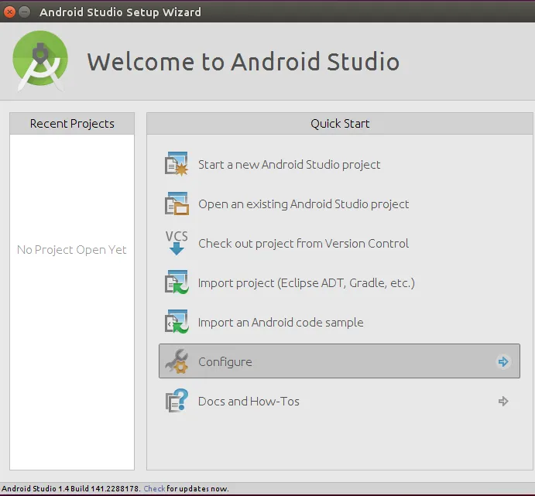Expand the Docs and How-Tos arrow
The image size is (535, 496).
click(x=503, y=401)
